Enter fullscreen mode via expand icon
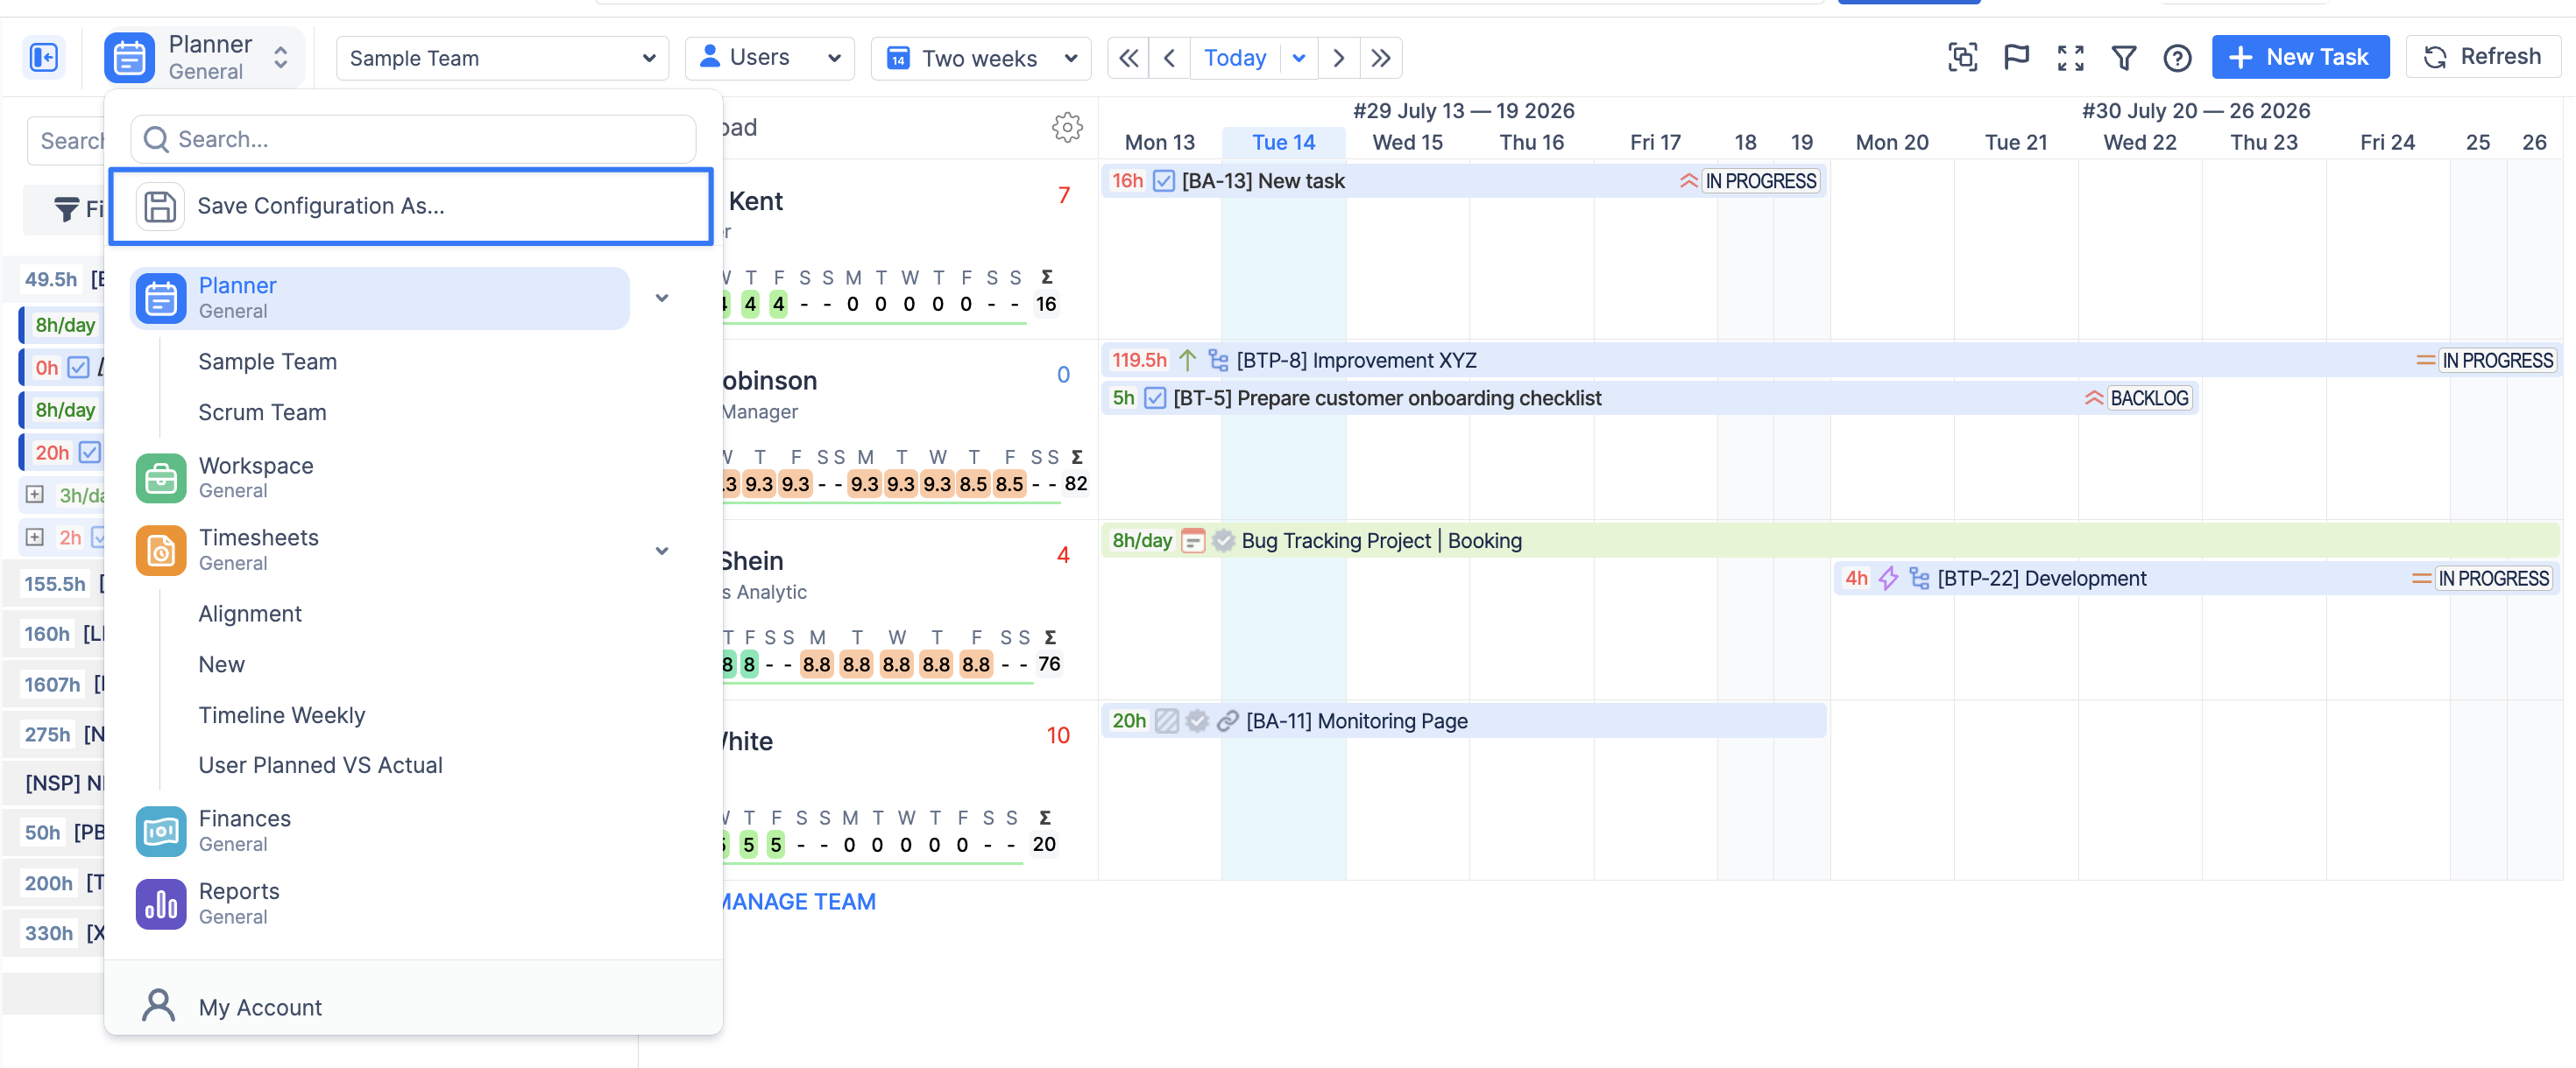This screenshot has width=2576, height=1068. coord(2070,58)
